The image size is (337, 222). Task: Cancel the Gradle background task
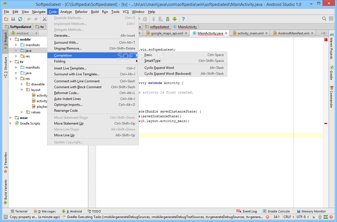[x=267, y=217]
